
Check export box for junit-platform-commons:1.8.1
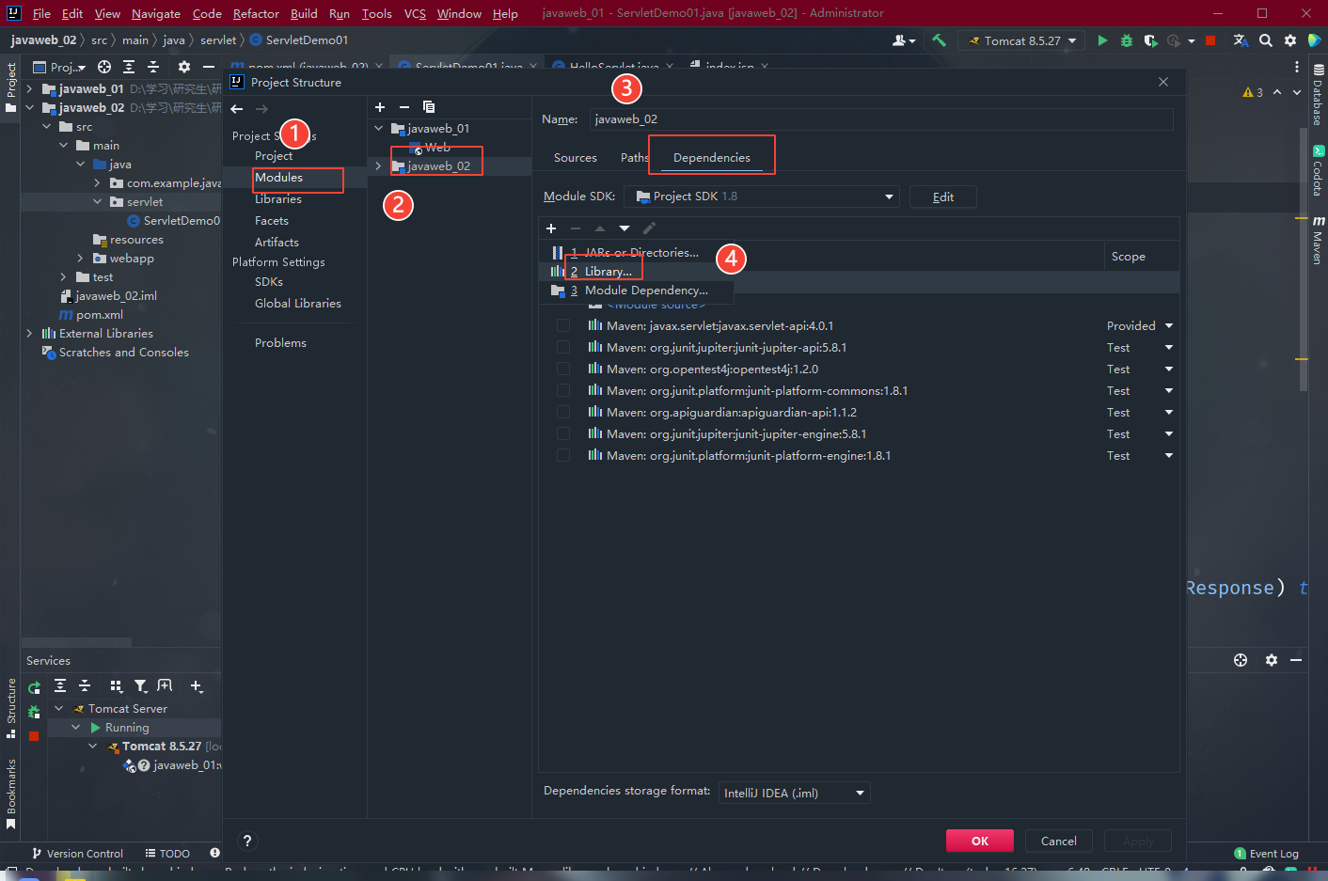click(x=563, y=390)
